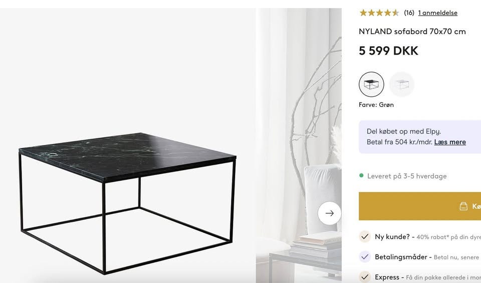Viewport: 481px width, 283px height.
Task: Click the (16) ratings count
Action: [x=409, y=13]
